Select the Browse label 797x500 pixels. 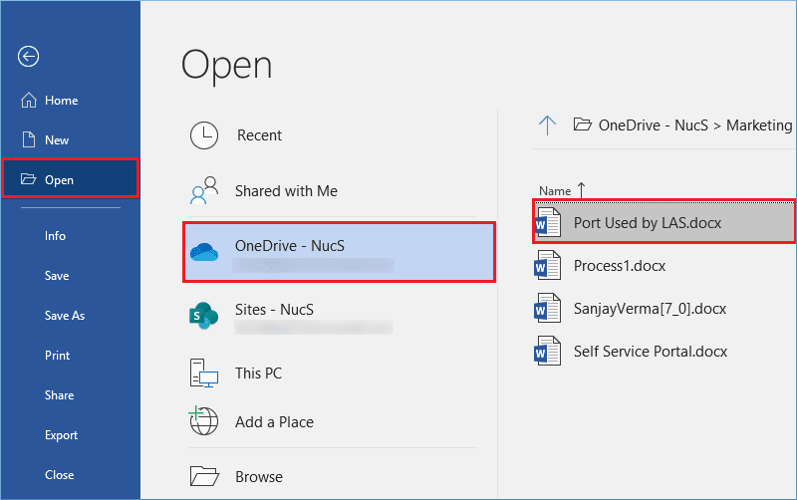[259, 477]
